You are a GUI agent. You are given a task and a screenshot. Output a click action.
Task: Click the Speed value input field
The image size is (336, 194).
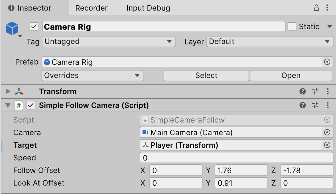tap(236, 158)
